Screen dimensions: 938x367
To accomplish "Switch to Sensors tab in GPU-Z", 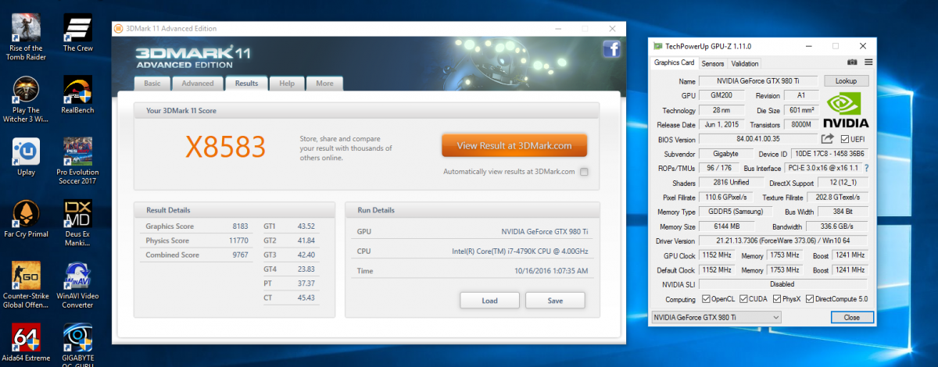I will pyautogui.click(x=713, y=63).
